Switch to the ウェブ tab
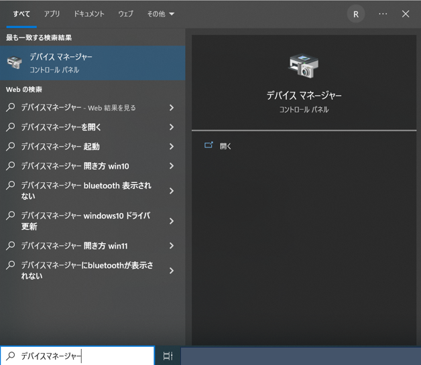Screen dimensions: 421x365 pos(125,13)
